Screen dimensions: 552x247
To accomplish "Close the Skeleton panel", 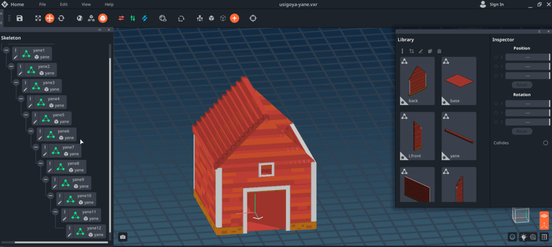I will (109, 30).
